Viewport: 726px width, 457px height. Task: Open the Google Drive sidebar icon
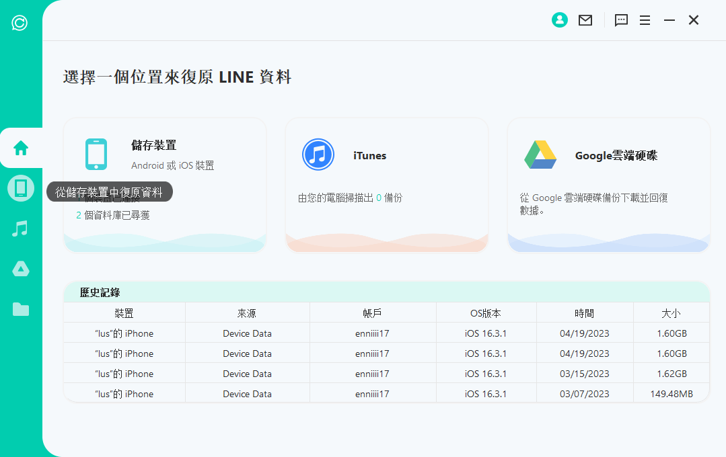point(21,269)
